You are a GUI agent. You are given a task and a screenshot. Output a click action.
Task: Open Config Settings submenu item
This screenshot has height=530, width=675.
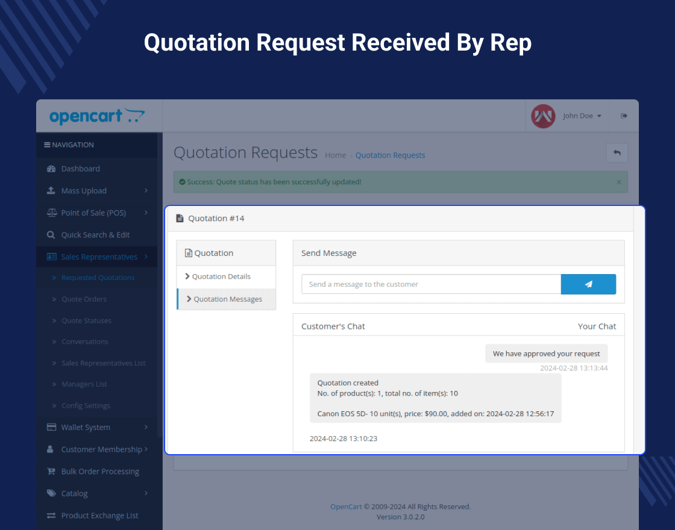86,406
